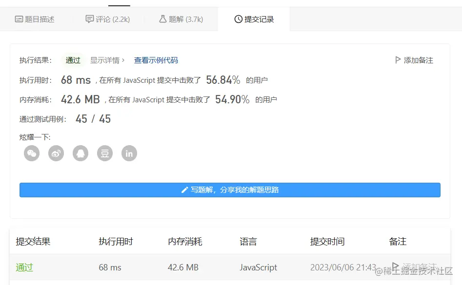Click the pencil icon on the blue button
This screenshot has width=462, height=285.
(184, 190)
